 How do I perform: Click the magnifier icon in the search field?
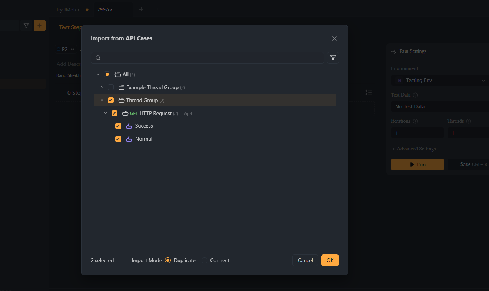[98, 58]
